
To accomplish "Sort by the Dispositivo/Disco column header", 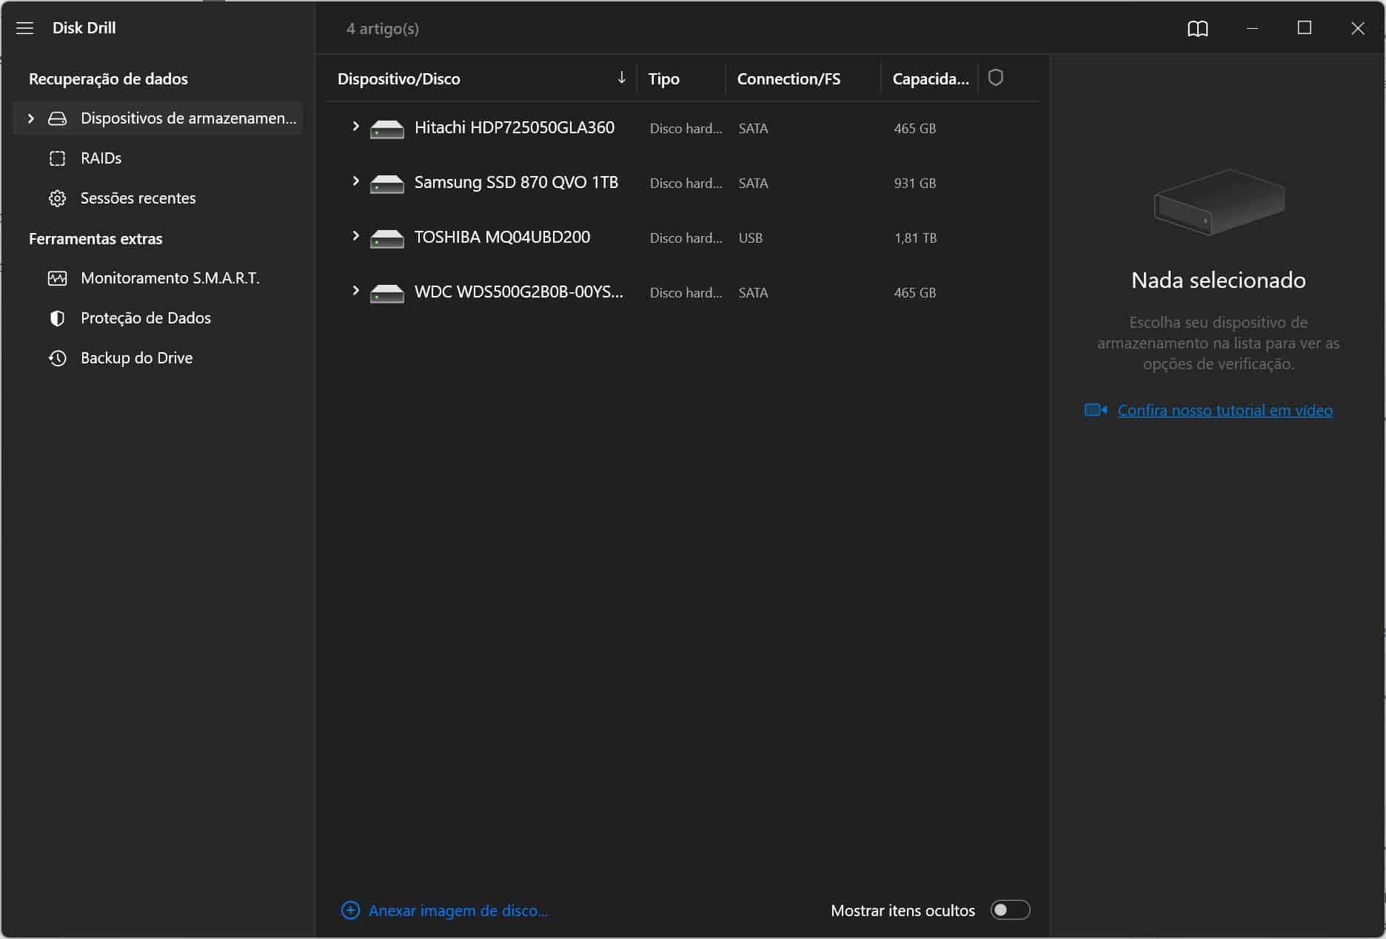I will (x=399, y=78).
